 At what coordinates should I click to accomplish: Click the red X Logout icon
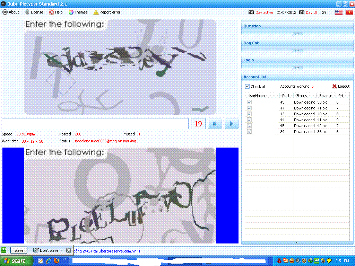pyautogui.click(x=335, y=86)
